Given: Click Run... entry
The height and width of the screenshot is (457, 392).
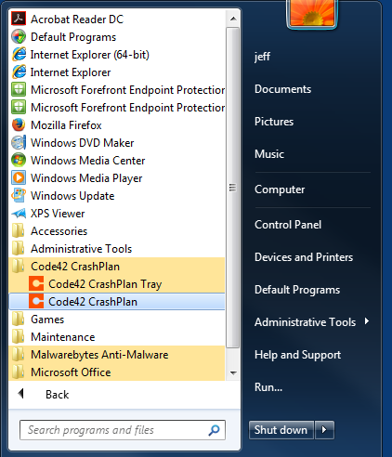Looking at the screenshot, I should (x=268, y=387).
